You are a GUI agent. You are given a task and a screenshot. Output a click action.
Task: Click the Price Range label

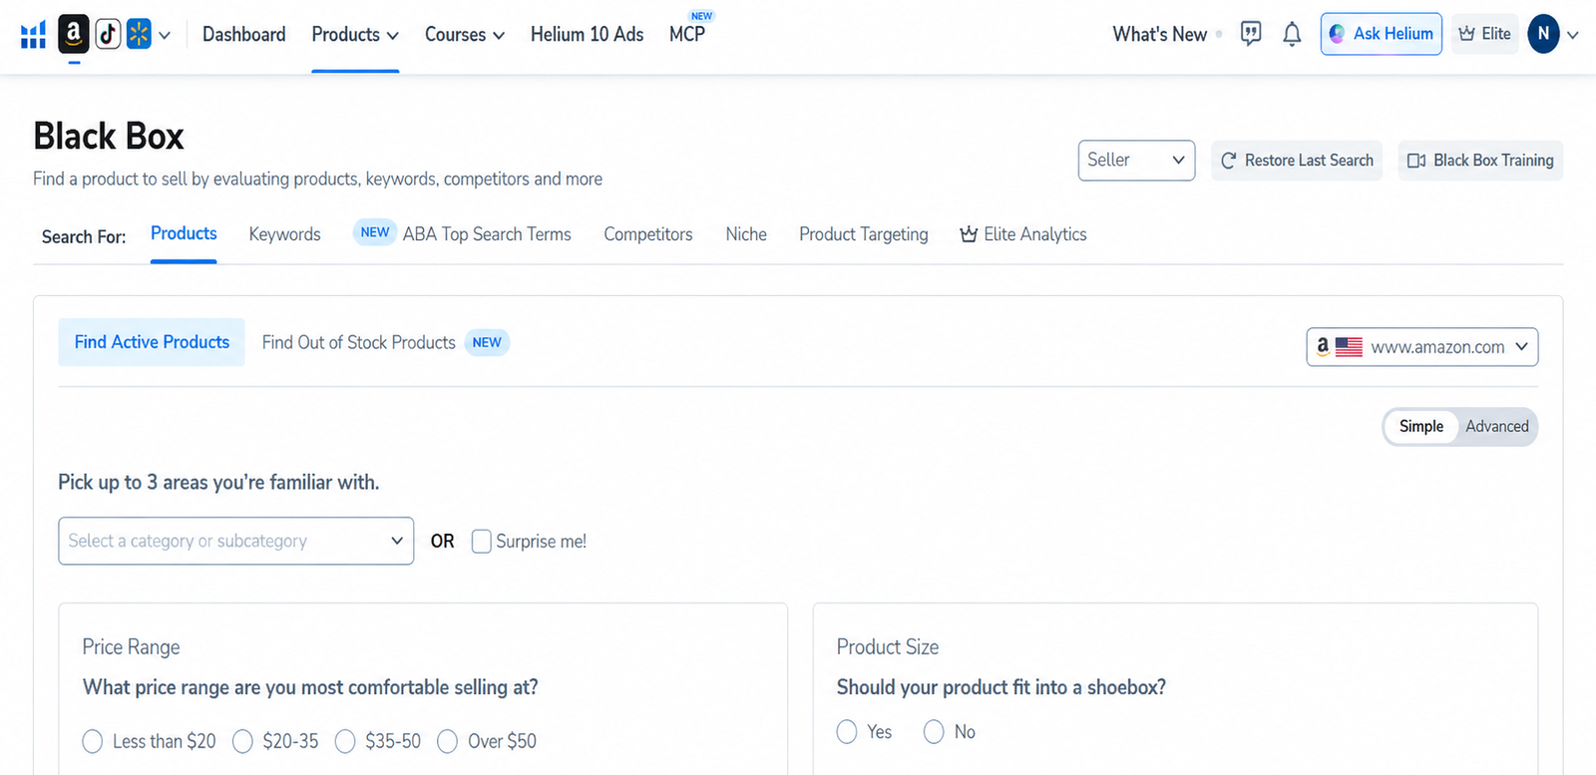point(131,647)
